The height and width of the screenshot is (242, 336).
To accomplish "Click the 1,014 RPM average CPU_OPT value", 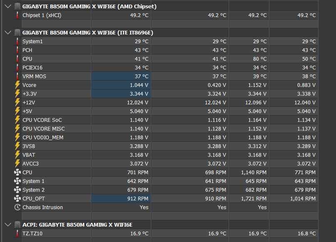I will pos(303,199).
